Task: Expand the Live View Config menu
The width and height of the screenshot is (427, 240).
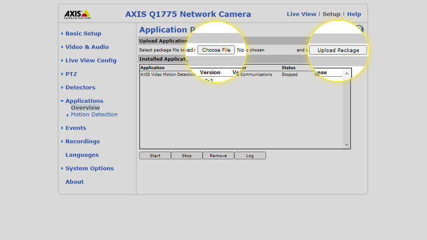Action: [x=91, y=60]
